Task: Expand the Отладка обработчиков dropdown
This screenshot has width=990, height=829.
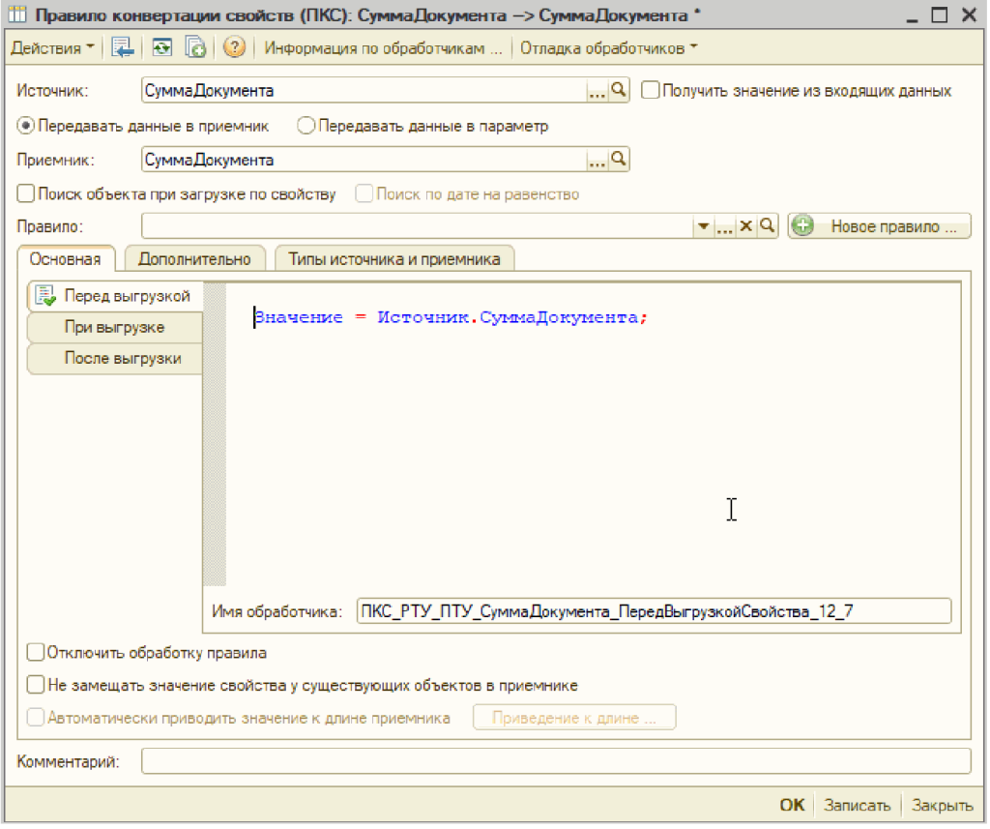Action: click(608, 48)
